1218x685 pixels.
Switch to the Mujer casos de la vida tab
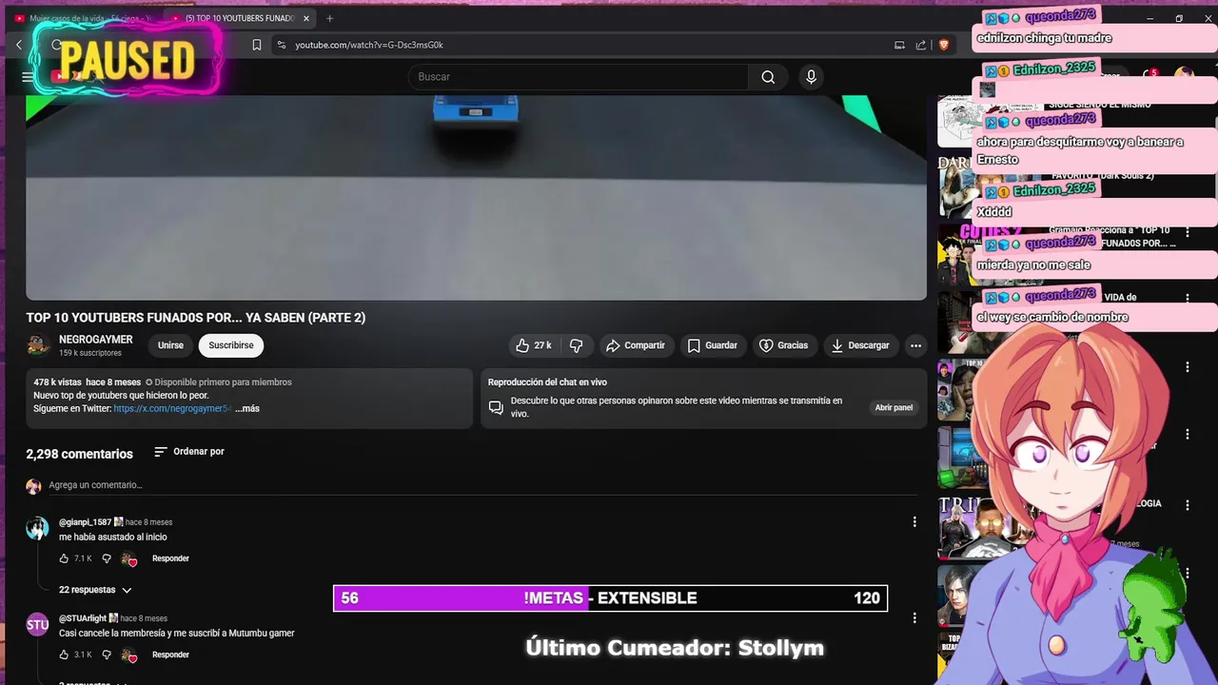pyautogui.click(x=84, y=18)
